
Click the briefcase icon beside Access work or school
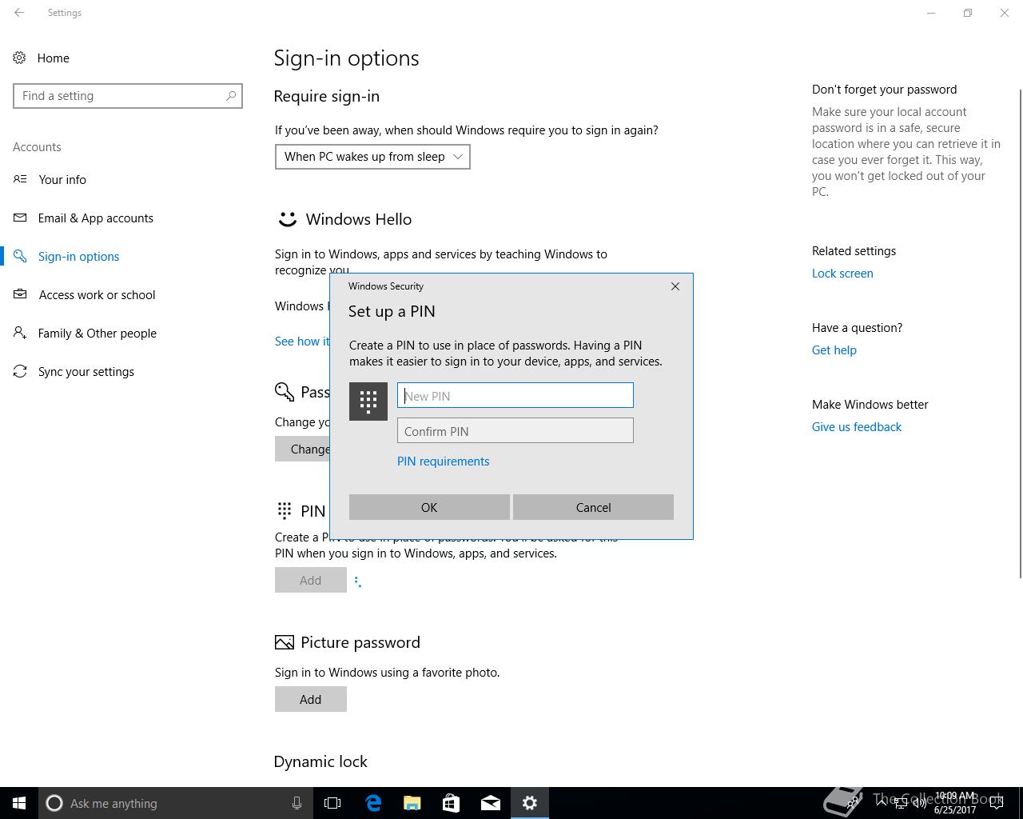[x=20, y=294]
